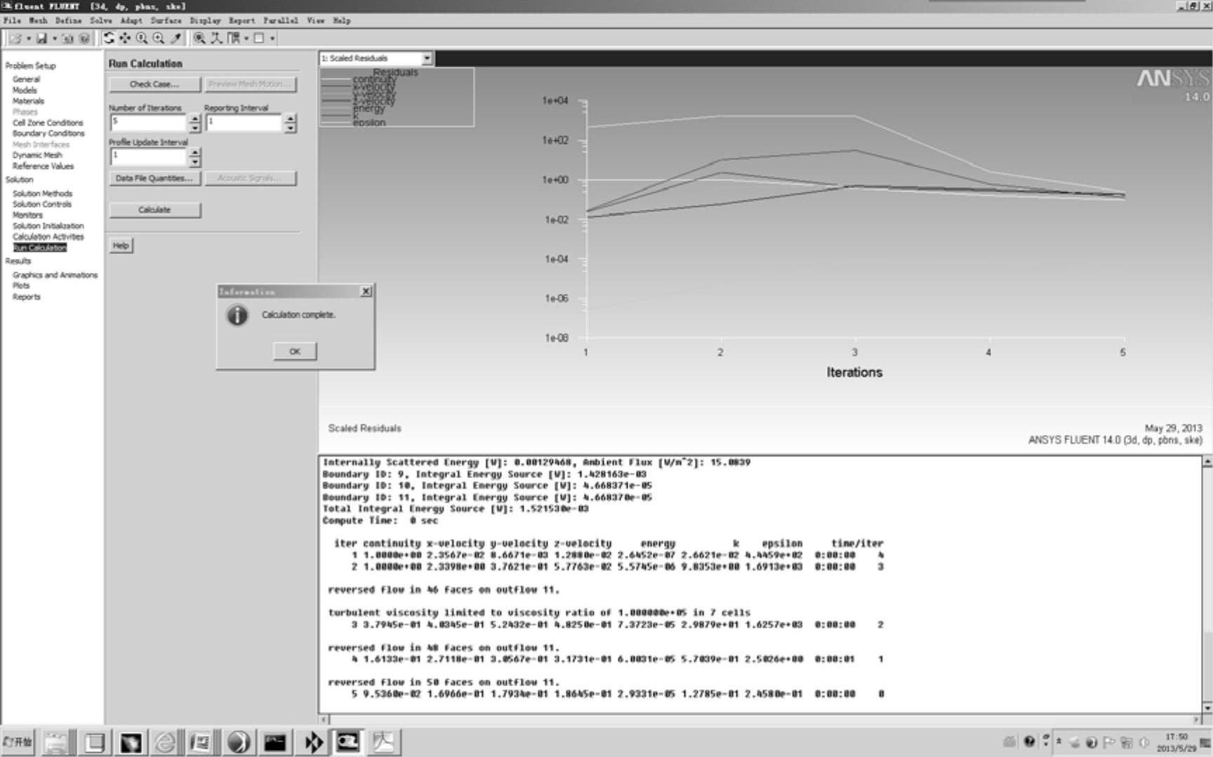1213x757 pixels.
Task: Click the Action Center flag tray icon
Action: (x=1109, y=742)
